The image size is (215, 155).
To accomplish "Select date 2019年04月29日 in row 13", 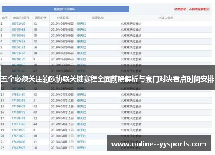I will [x=62, y=95].
